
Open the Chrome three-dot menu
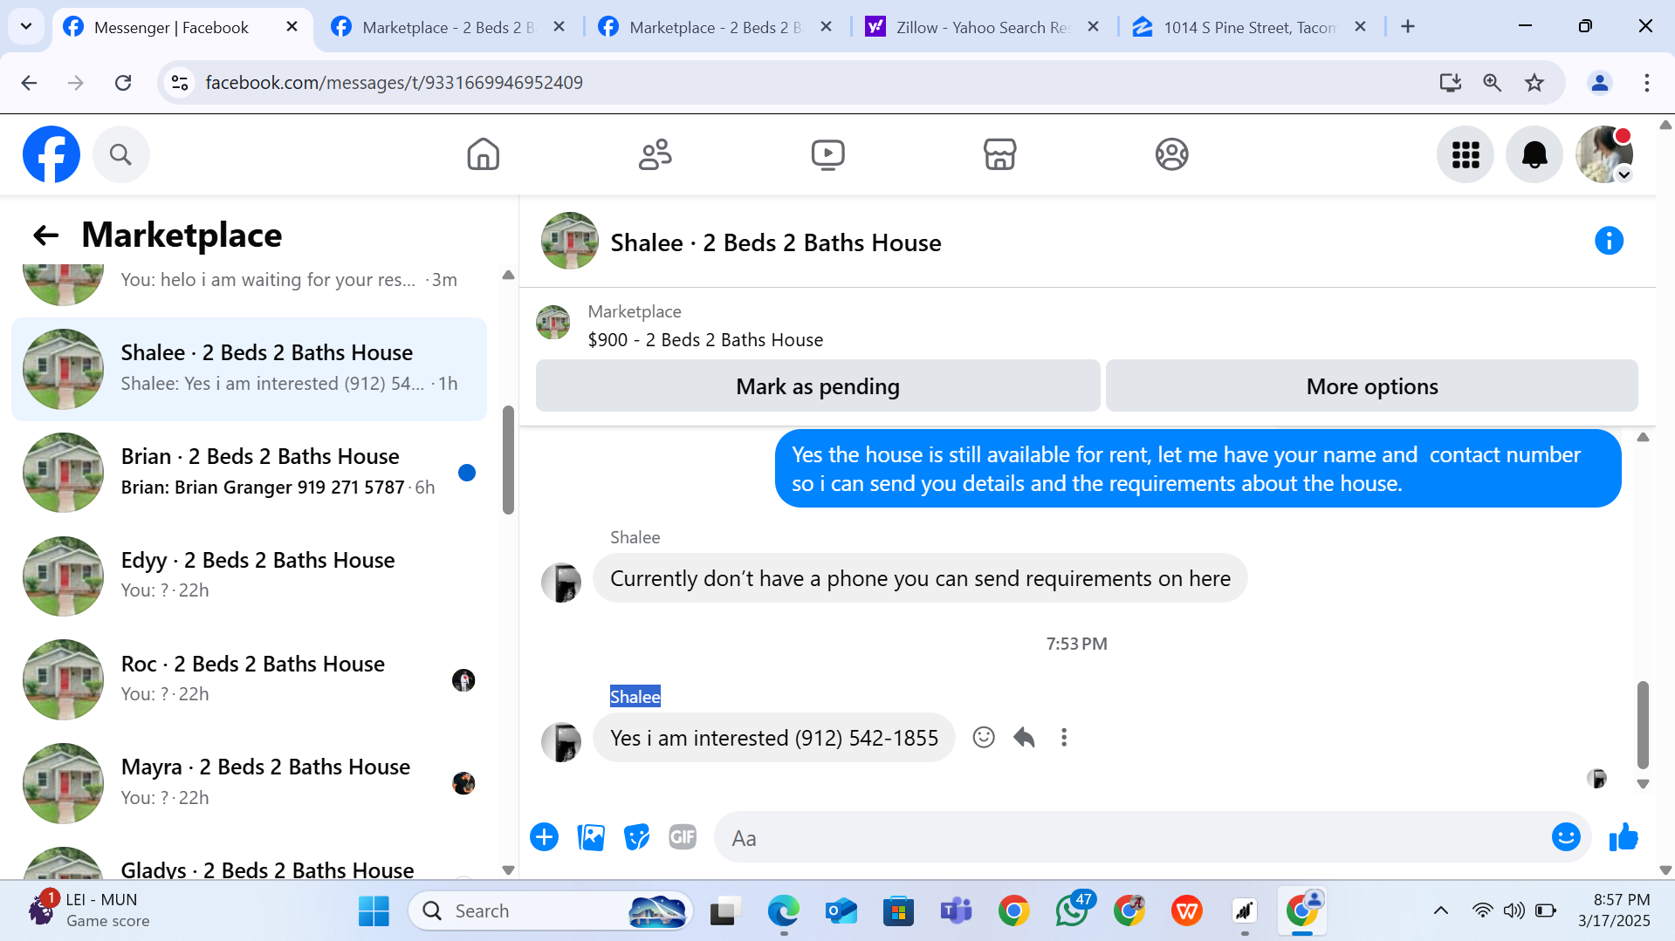point(1646,83)
